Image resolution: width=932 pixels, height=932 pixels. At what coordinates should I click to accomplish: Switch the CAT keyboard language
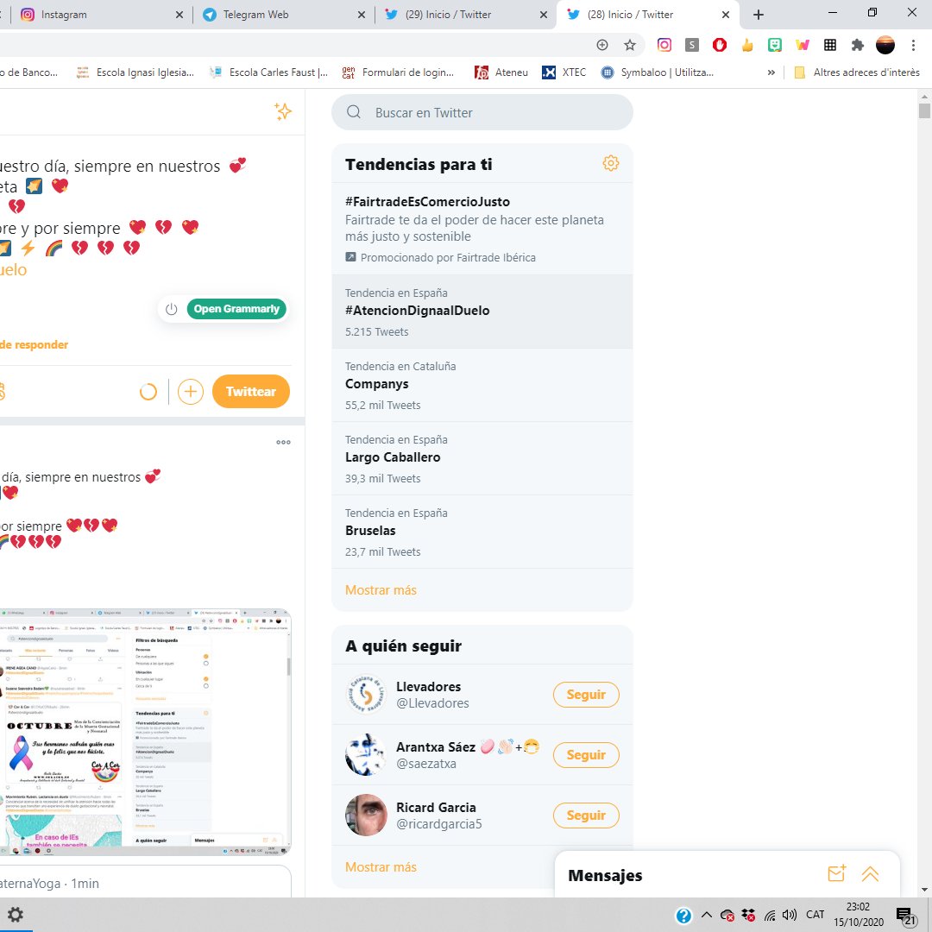(x=815, y=915)
